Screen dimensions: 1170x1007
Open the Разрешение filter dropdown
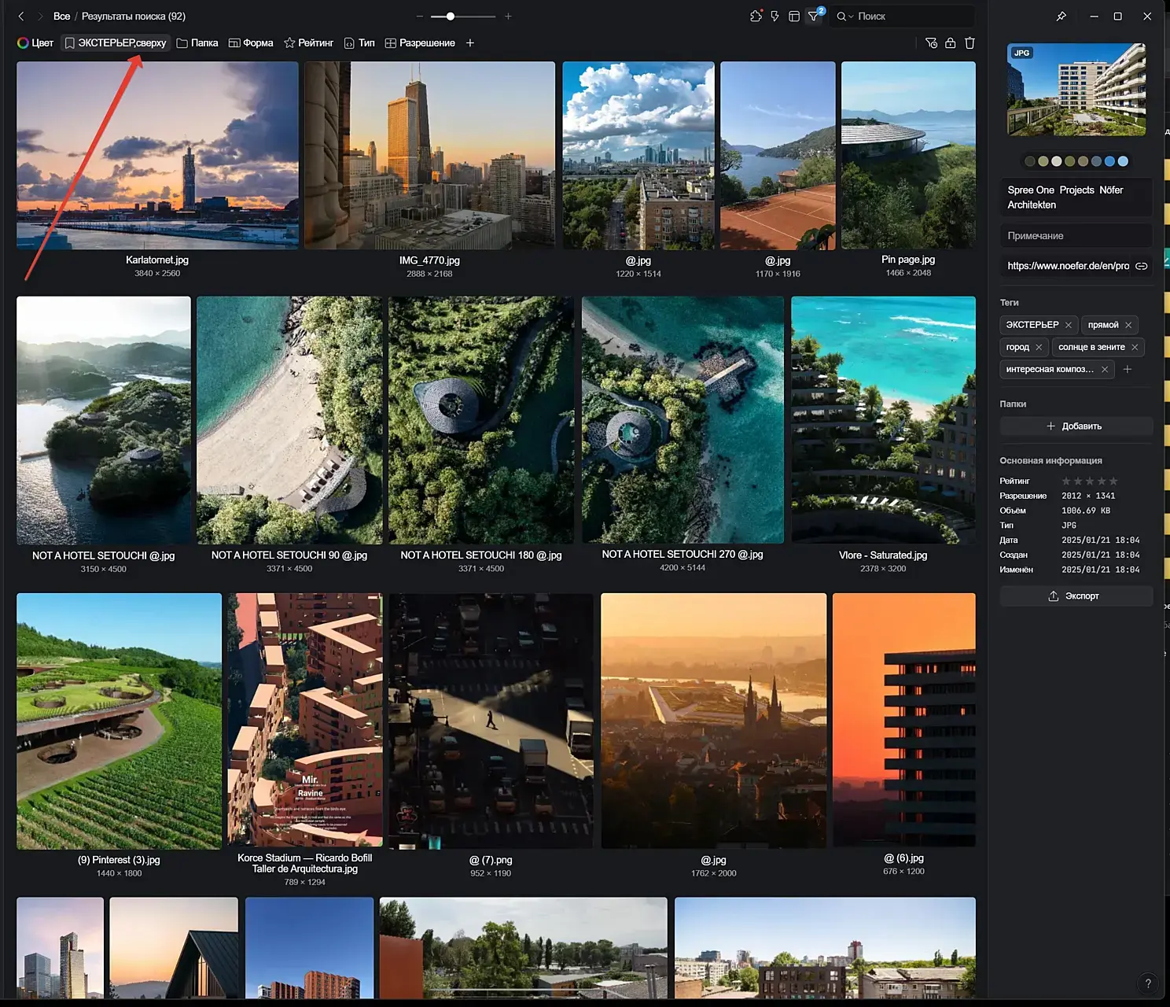[x=420, y=43]
